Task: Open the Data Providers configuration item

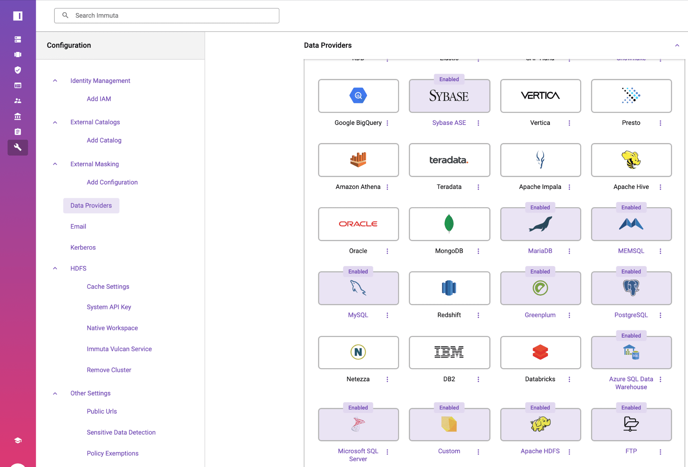Action: [91, 205]
